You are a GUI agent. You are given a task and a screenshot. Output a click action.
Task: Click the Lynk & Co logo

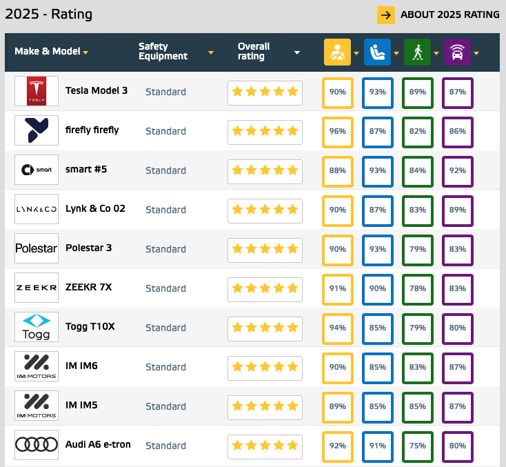click(37, 209)
